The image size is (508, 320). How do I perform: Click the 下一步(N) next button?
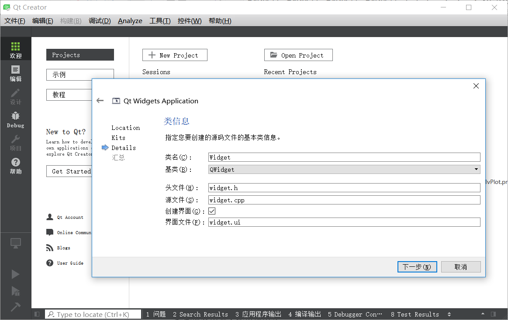point(417,267)
